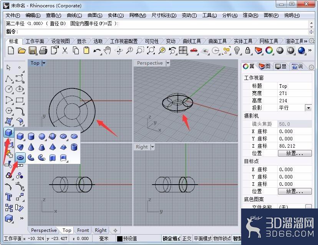Viewport: 318px width, 245px height.
Task: Select the Cylinder solid tool
Action: coord(31,136)
